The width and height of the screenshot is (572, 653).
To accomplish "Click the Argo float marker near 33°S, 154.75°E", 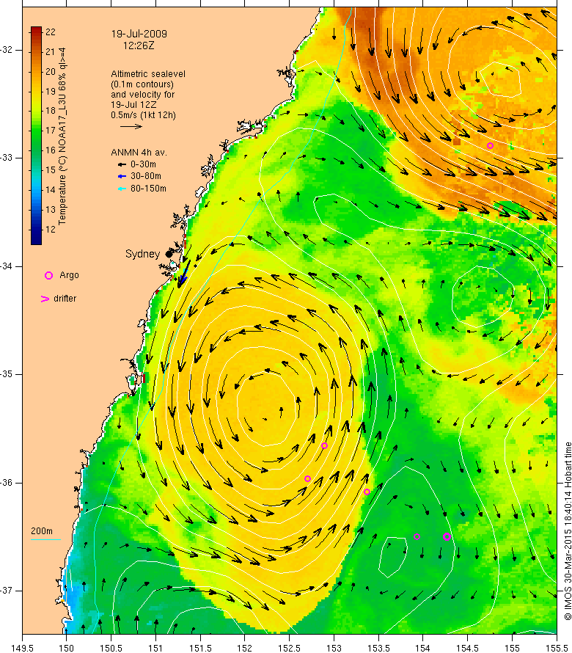I will pos(490,146).
